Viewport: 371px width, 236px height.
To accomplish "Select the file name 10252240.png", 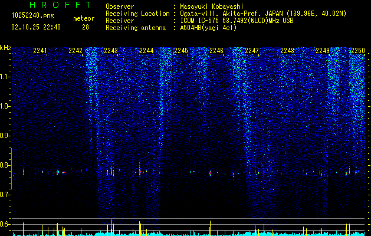I will pyautogui.click(x=33, y=16).
